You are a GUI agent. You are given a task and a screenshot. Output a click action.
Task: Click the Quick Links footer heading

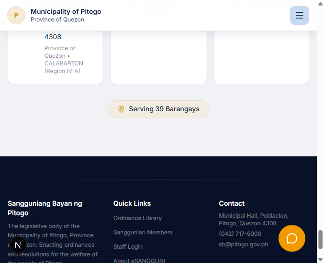(x=132, y=203)
